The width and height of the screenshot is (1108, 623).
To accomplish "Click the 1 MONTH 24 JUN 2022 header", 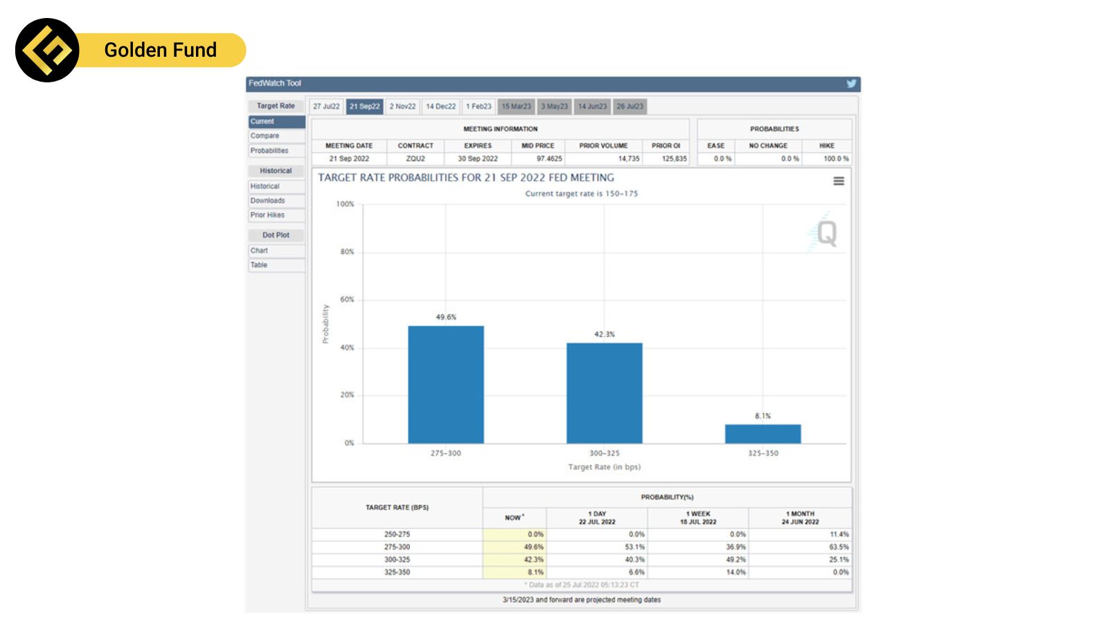I will (x=800, y=518).
